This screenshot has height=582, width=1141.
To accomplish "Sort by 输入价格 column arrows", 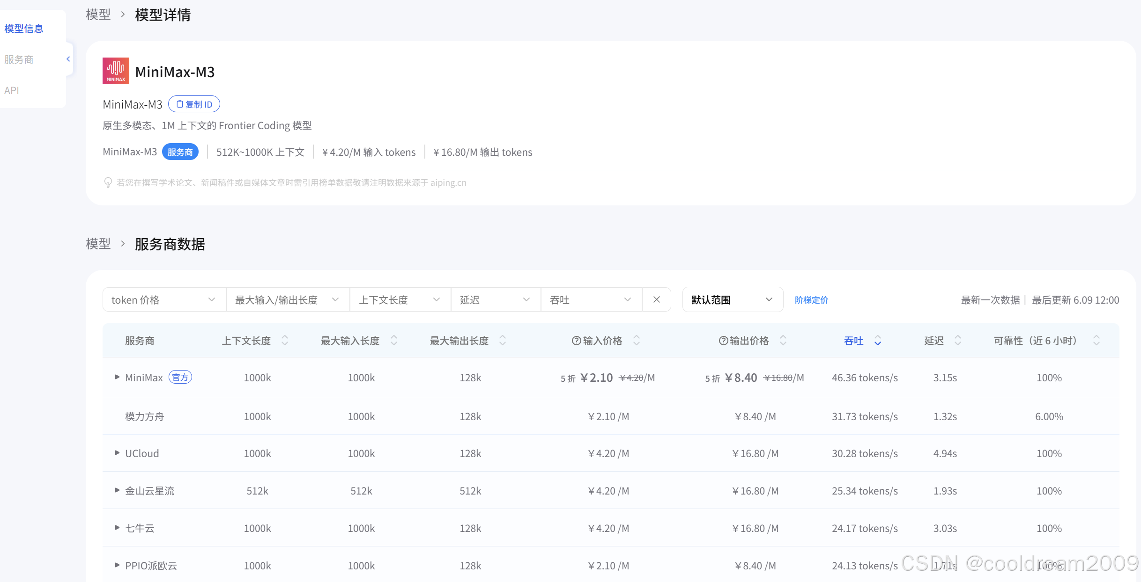I will click(637, 340).
